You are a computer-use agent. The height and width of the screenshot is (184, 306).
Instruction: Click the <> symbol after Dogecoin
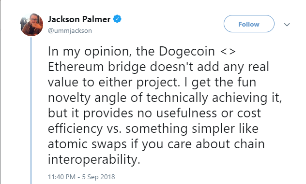(228, 52)
